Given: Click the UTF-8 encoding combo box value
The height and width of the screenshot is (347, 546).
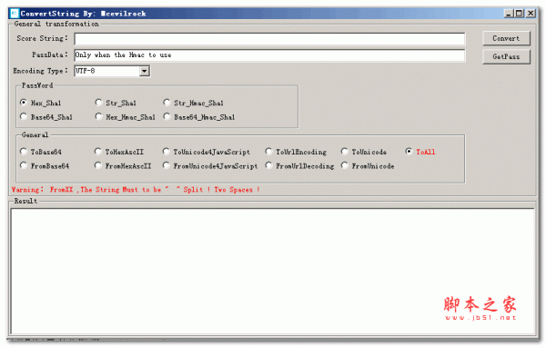Looking at the screenshot, I should click(x=107, y=71).
